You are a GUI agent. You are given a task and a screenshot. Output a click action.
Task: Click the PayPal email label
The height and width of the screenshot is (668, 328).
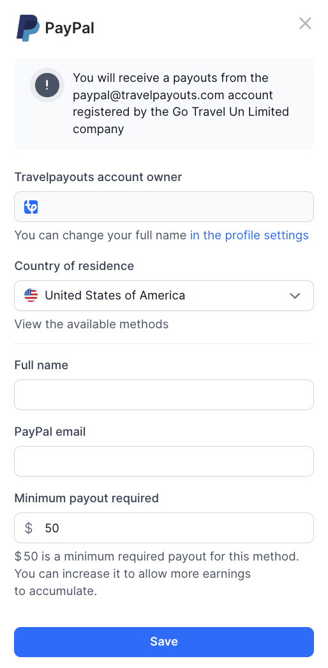click(50, 431)
